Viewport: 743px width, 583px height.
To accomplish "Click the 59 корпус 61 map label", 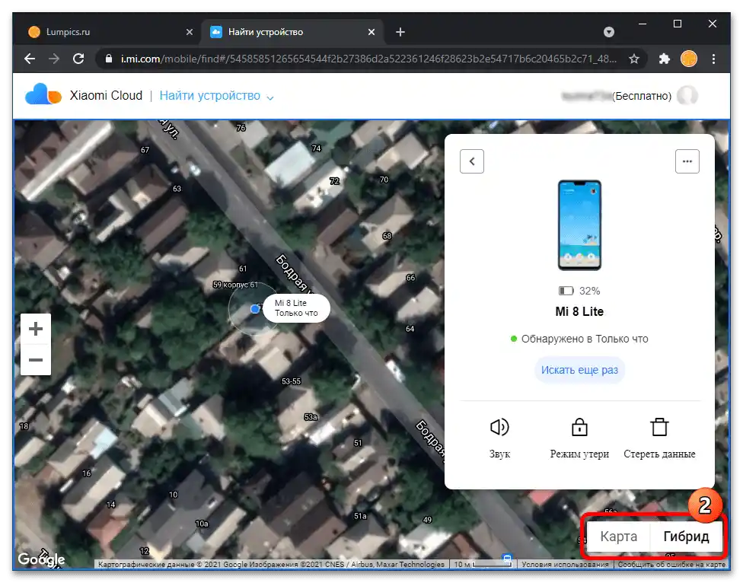I will point(235,285).
